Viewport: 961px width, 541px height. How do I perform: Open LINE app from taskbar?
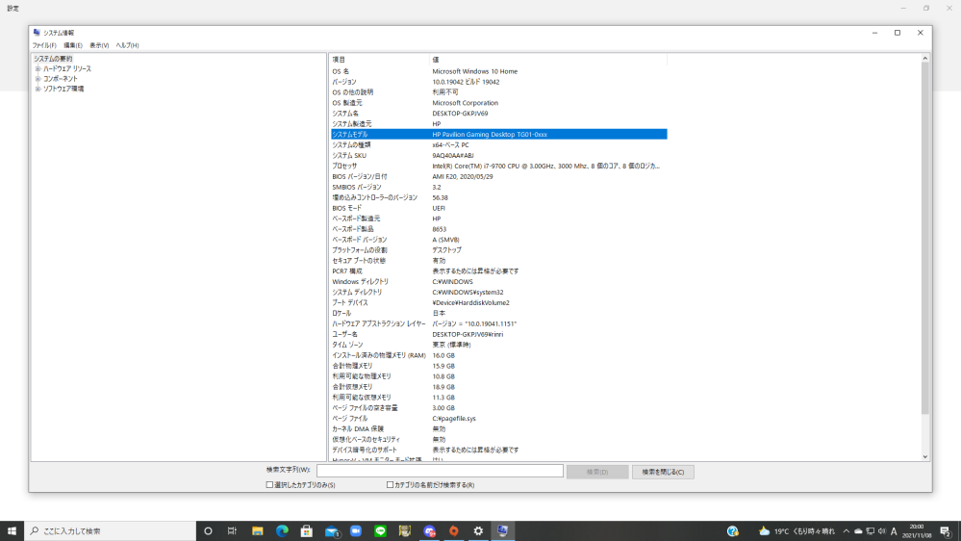point(381,531)
